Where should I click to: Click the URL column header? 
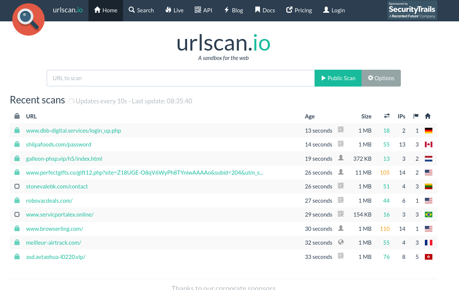(31, 116)
